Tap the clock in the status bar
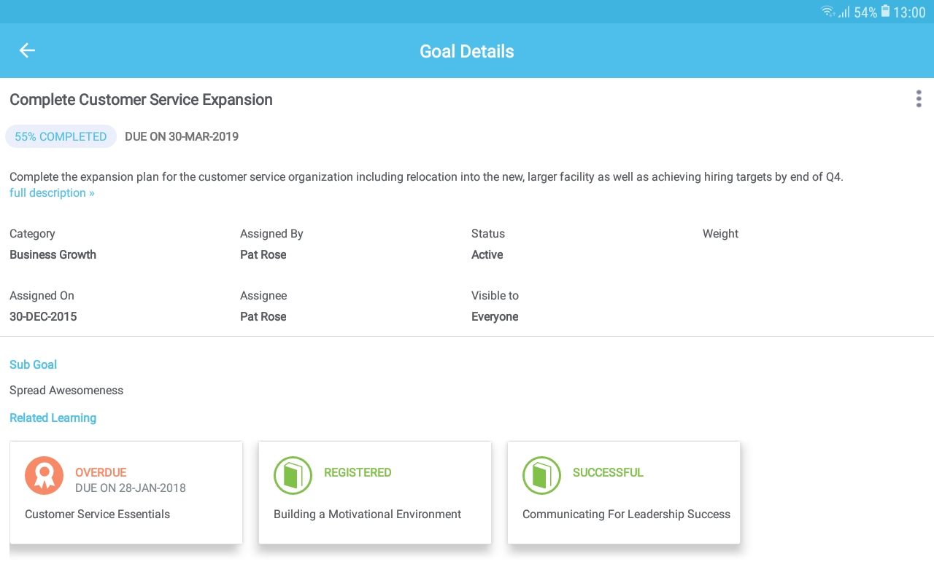Image resolution: width=934 pixels, height=583 pixels. pyautogui.click(x=907, y=12)
